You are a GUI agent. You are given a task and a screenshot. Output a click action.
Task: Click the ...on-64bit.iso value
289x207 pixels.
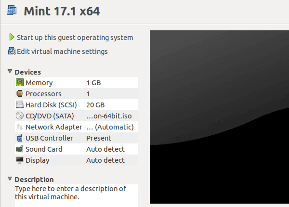[x=109, y=116]
